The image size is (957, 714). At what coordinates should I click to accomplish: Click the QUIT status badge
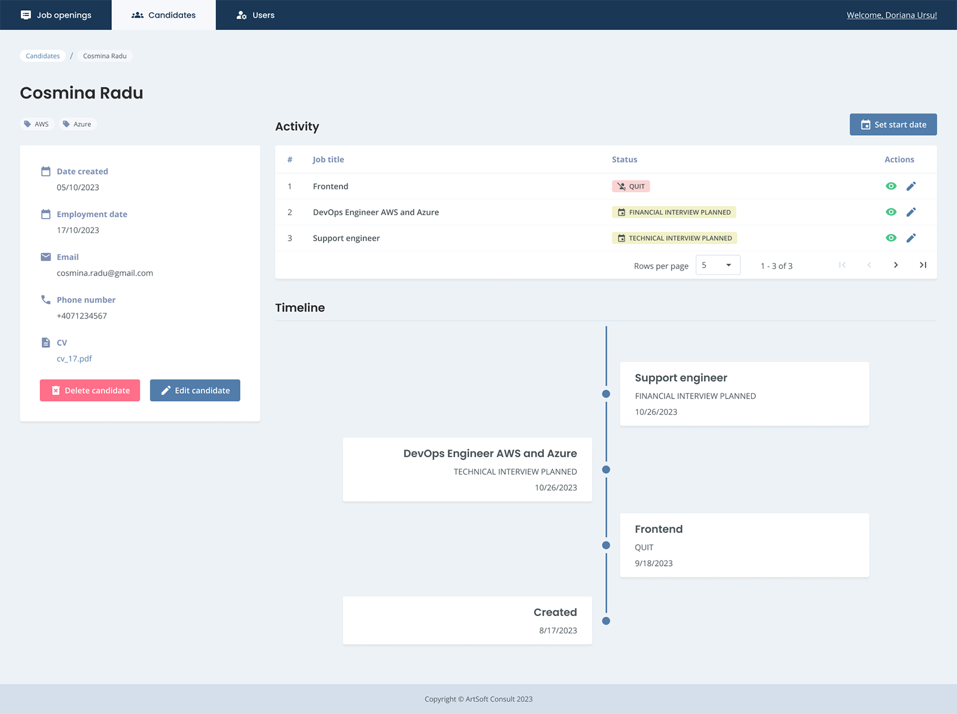631,186
